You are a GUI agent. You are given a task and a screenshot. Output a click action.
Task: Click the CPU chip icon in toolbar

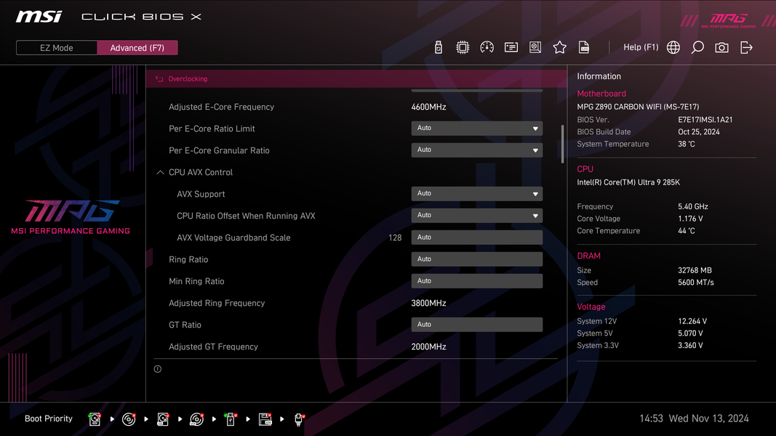(463, 47)
